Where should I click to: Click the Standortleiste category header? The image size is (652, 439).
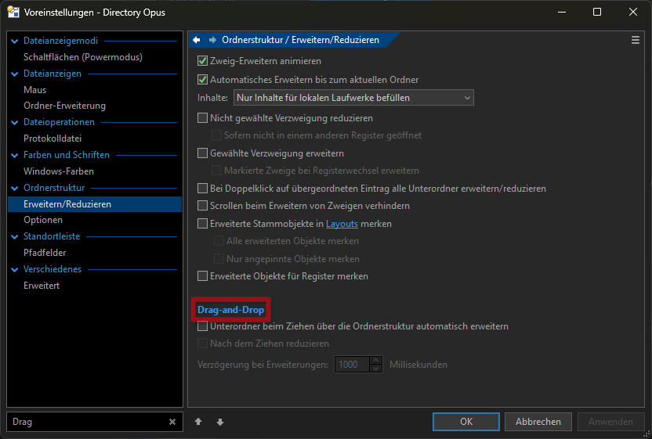pyautogui.click(x=52, y=236)
